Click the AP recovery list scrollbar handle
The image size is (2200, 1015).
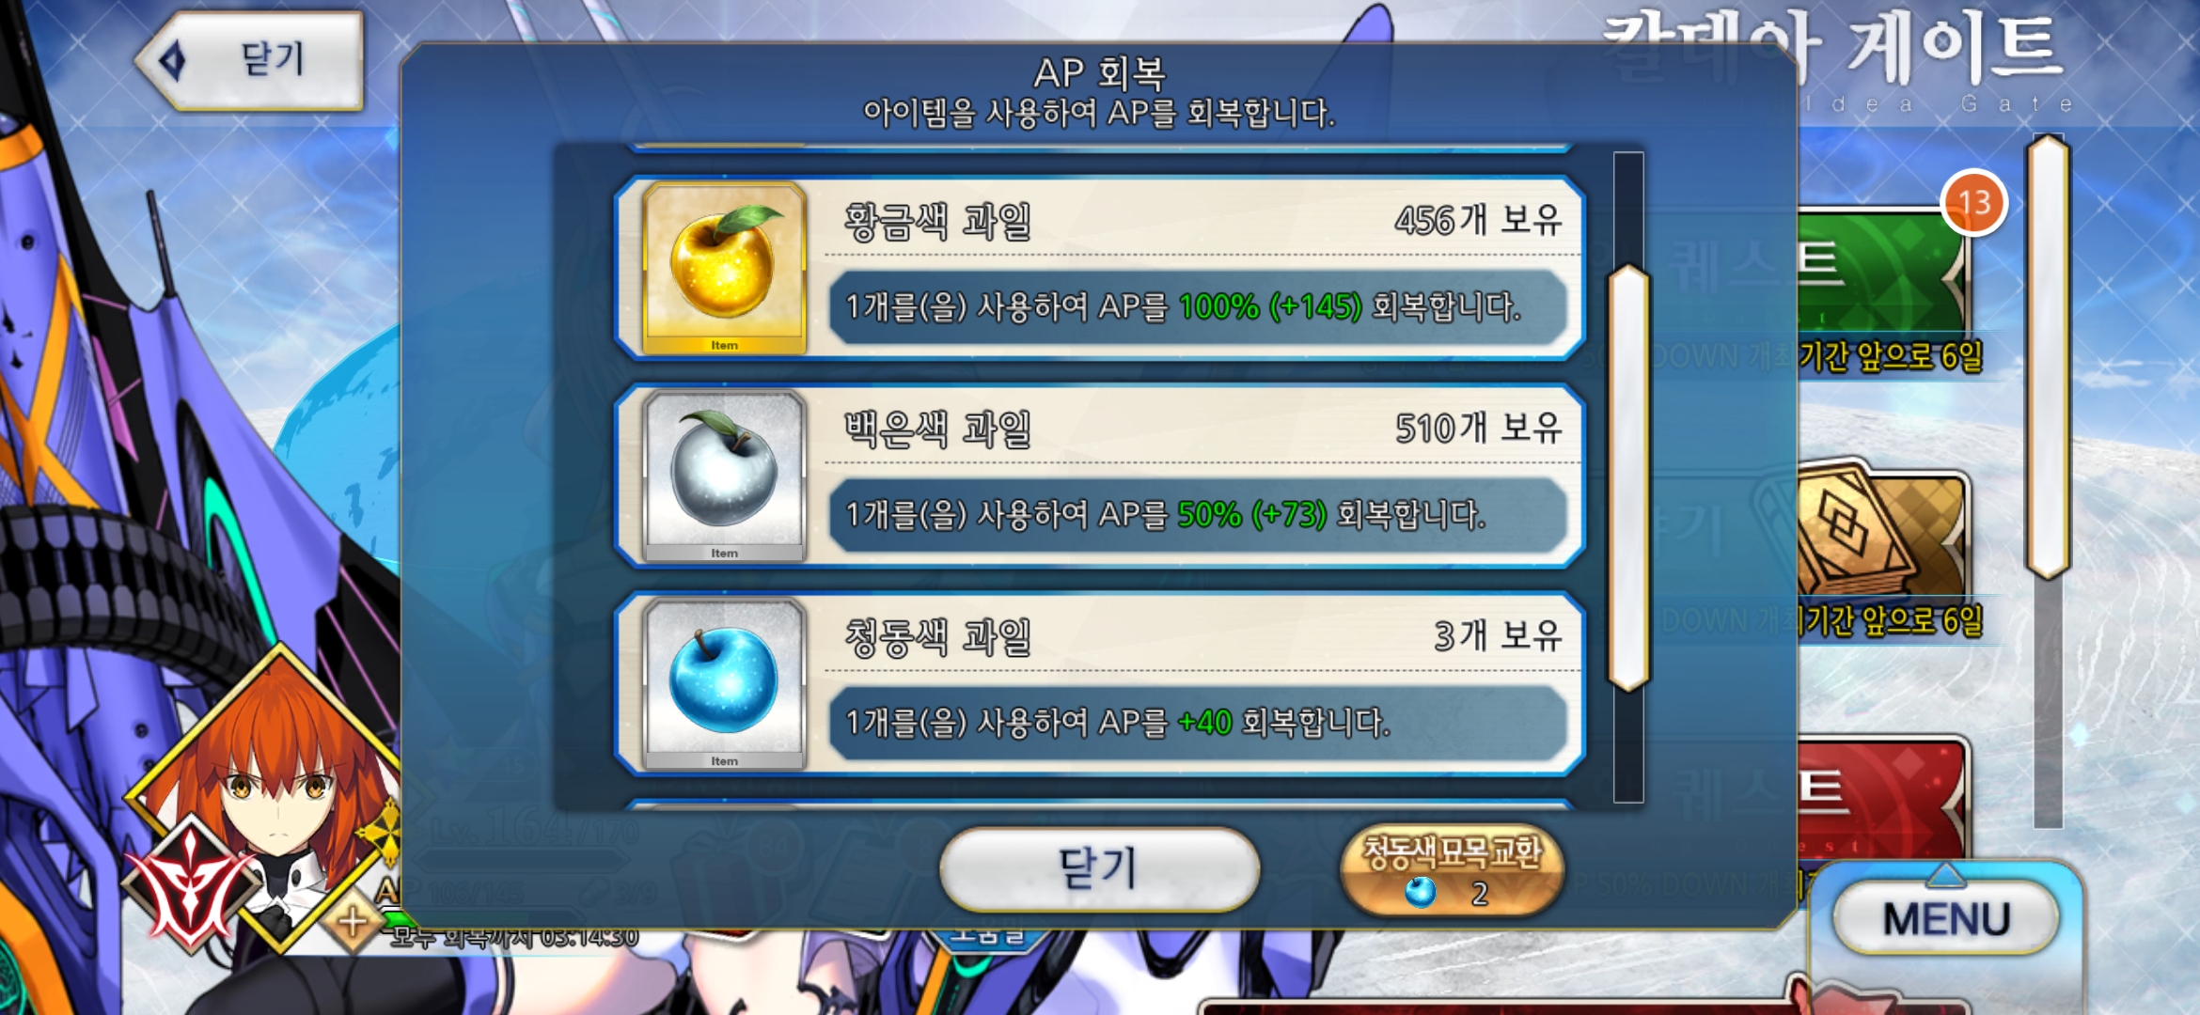tap(1628, 477)
